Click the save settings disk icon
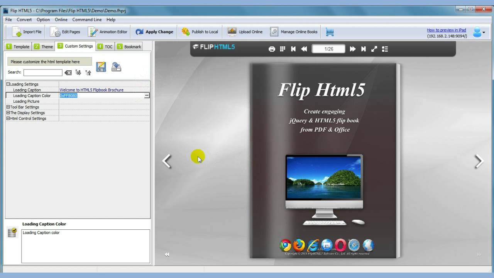Image resolution: width=494 pixels, height=278 pixels. pyautogui.click(x=101, y=67)
